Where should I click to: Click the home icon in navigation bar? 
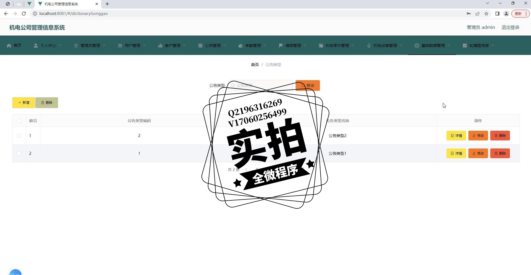point(9,46)
